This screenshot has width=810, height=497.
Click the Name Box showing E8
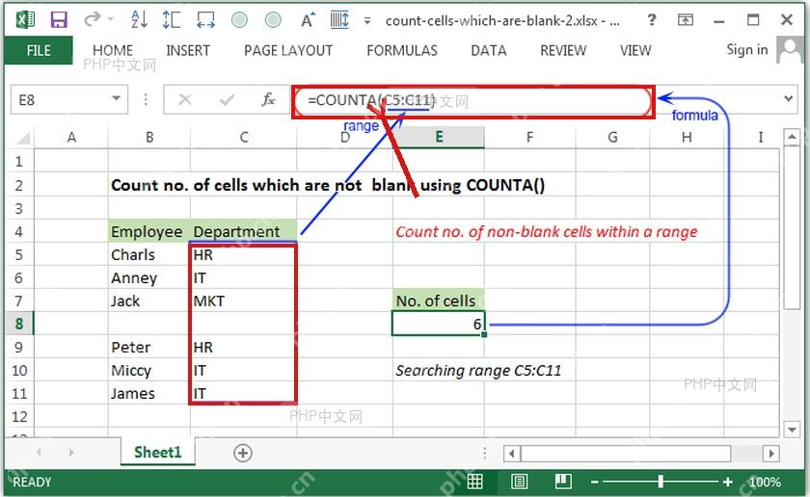tap(60, 99)
